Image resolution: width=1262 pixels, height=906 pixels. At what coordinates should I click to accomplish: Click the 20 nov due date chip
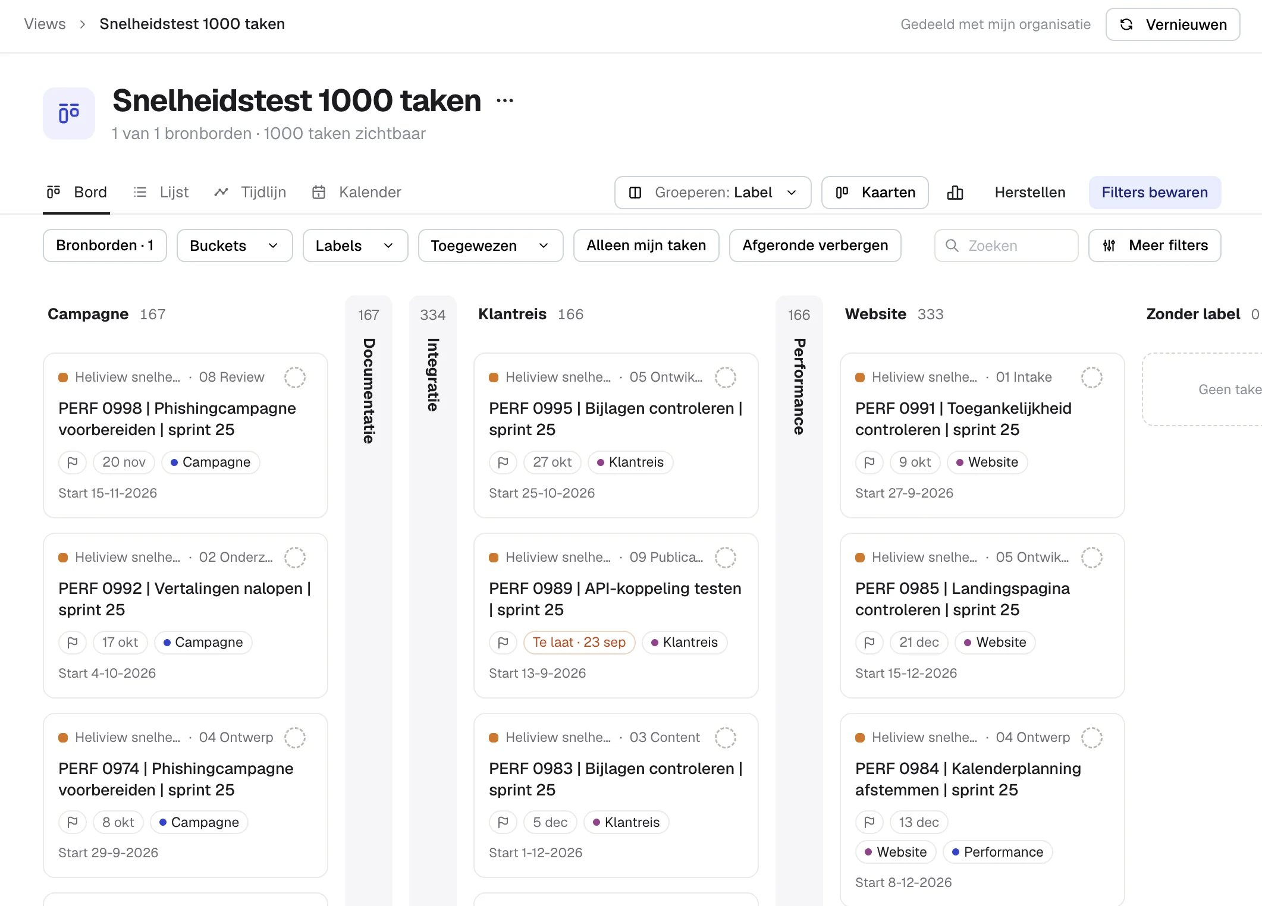coord(124,463)
